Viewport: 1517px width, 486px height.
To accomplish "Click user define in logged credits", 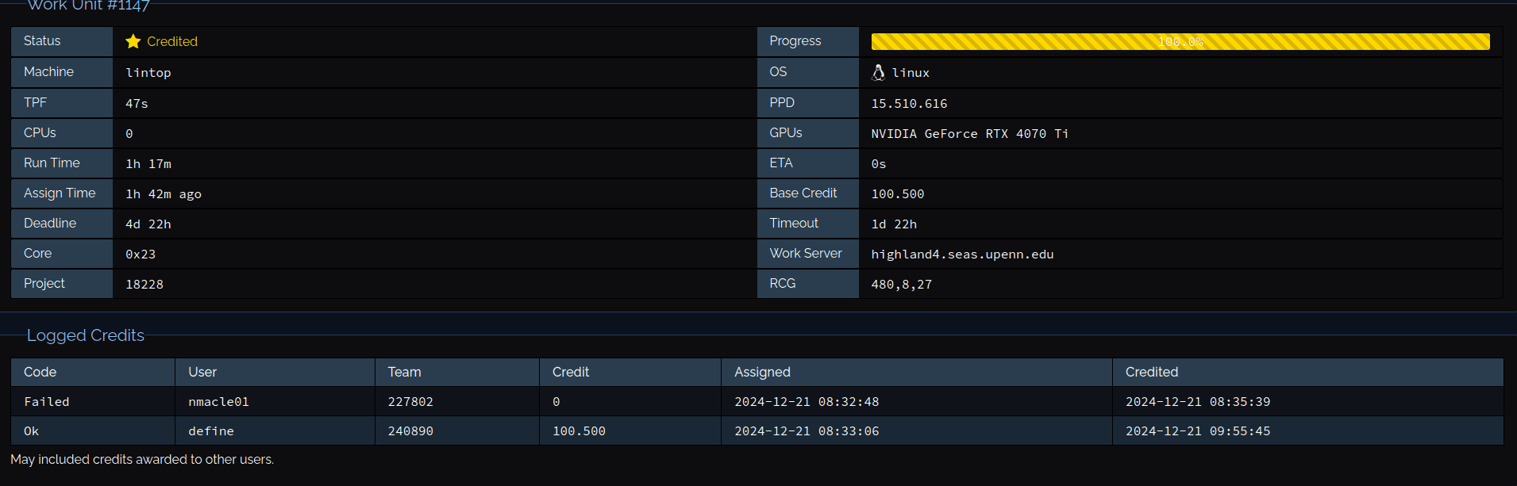I will (x=211, y=431).
